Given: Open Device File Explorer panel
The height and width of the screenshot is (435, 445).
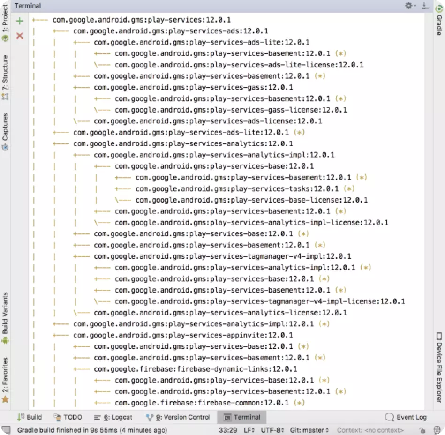Looking at the screenshot, I should tap(439, 367).
